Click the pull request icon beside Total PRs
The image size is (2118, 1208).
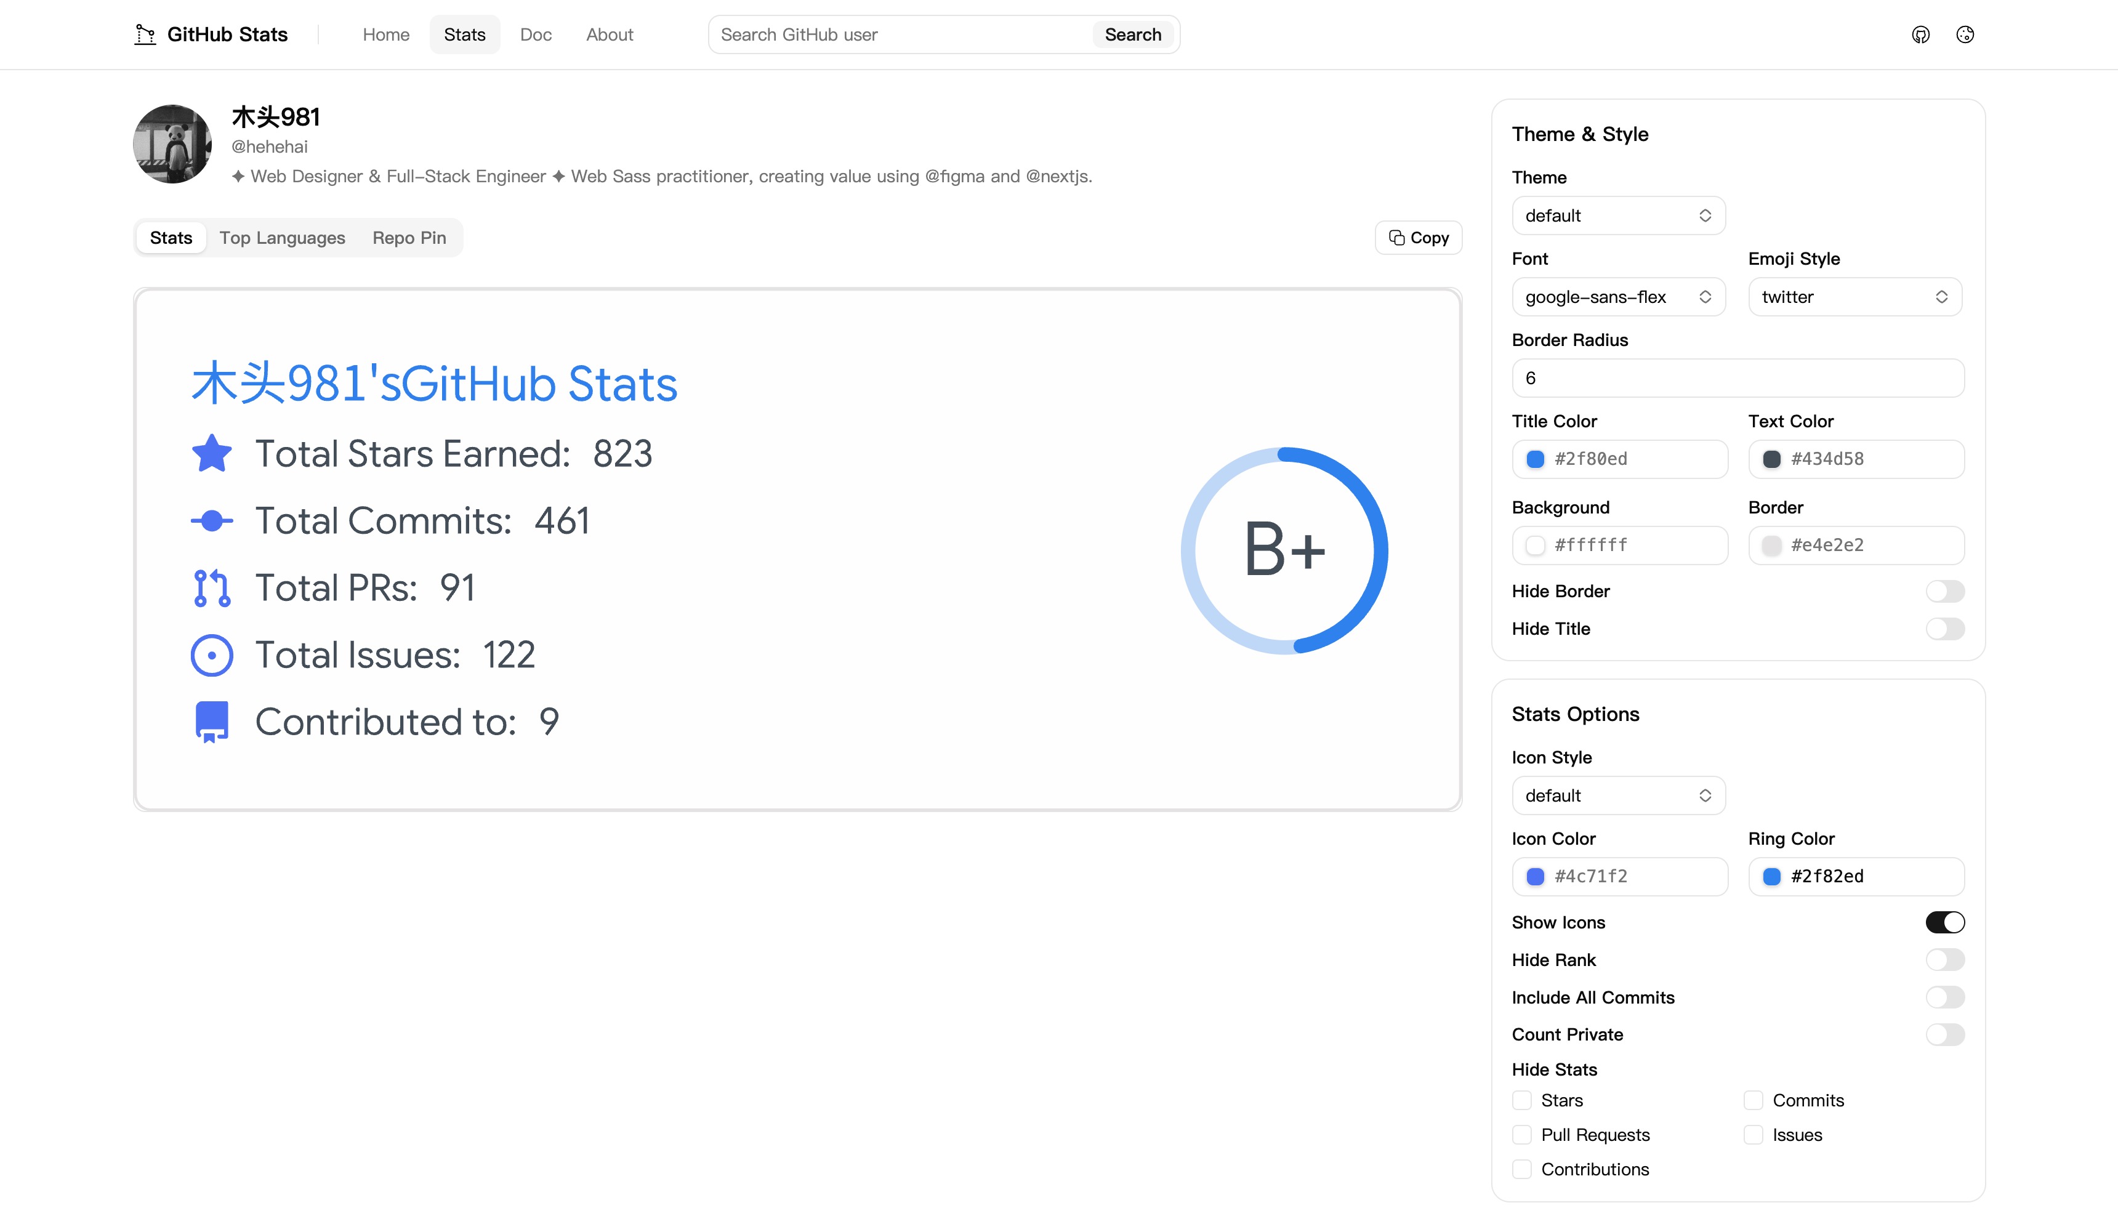coord(212,587)
